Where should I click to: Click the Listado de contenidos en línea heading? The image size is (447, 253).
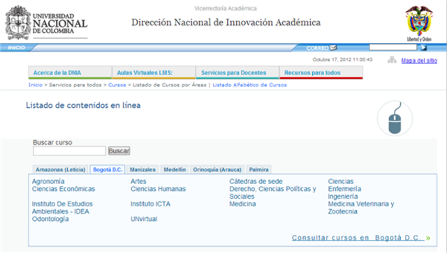tap(83, 105)
